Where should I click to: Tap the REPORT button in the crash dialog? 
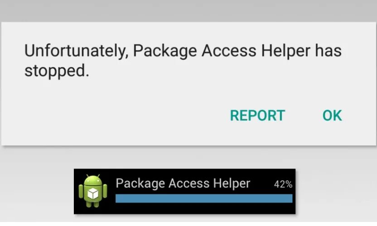pyautogui.click(x=257, y=115)
